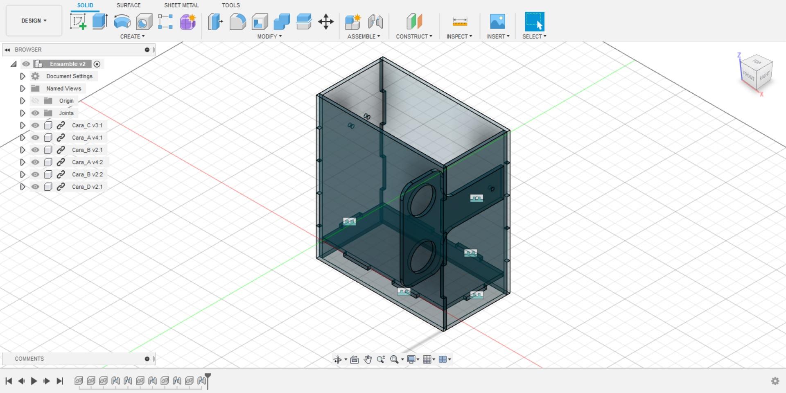
Task: Step timeline forward one feature
Action: click(x=47, y=381)
